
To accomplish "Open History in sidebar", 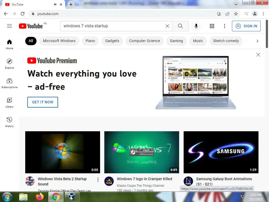I will tap(9, 122).
